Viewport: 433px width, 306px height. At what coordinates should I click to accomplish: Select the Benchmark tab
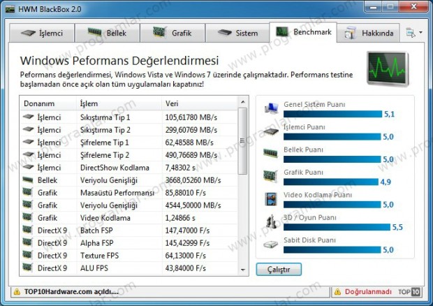coord(303,32)
